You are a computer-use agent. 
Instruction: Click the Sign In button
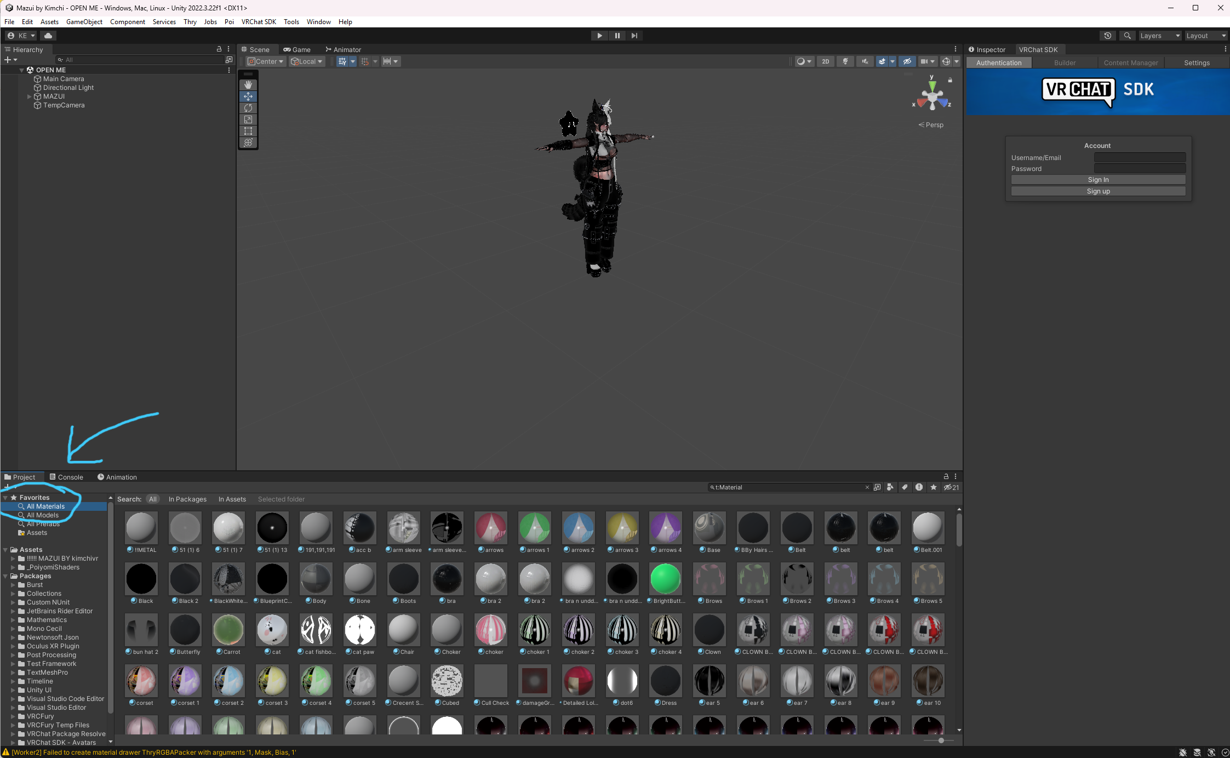1098,180
